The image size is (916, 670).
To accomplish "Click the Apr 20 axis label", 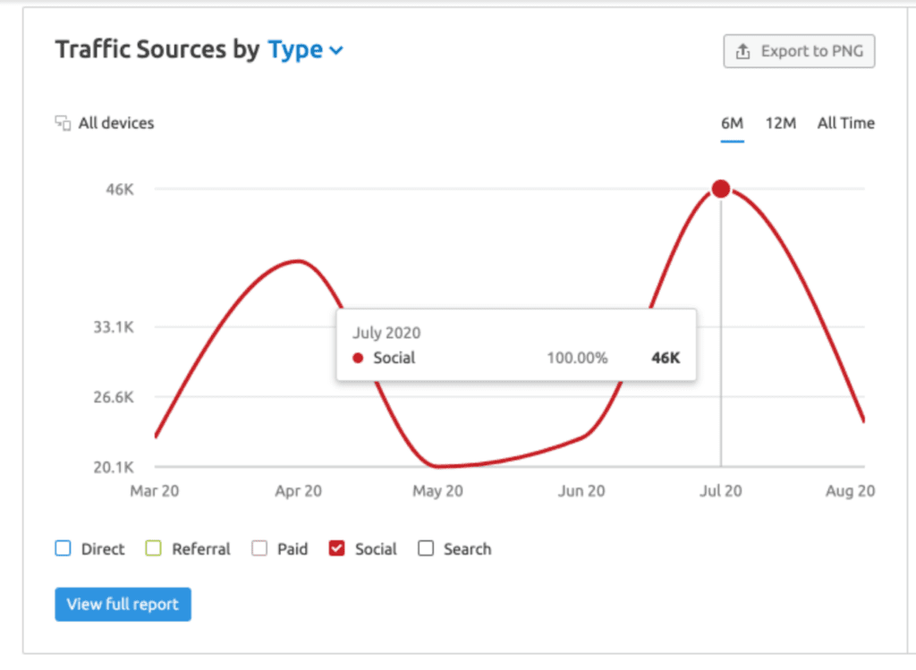I will 299,491.
